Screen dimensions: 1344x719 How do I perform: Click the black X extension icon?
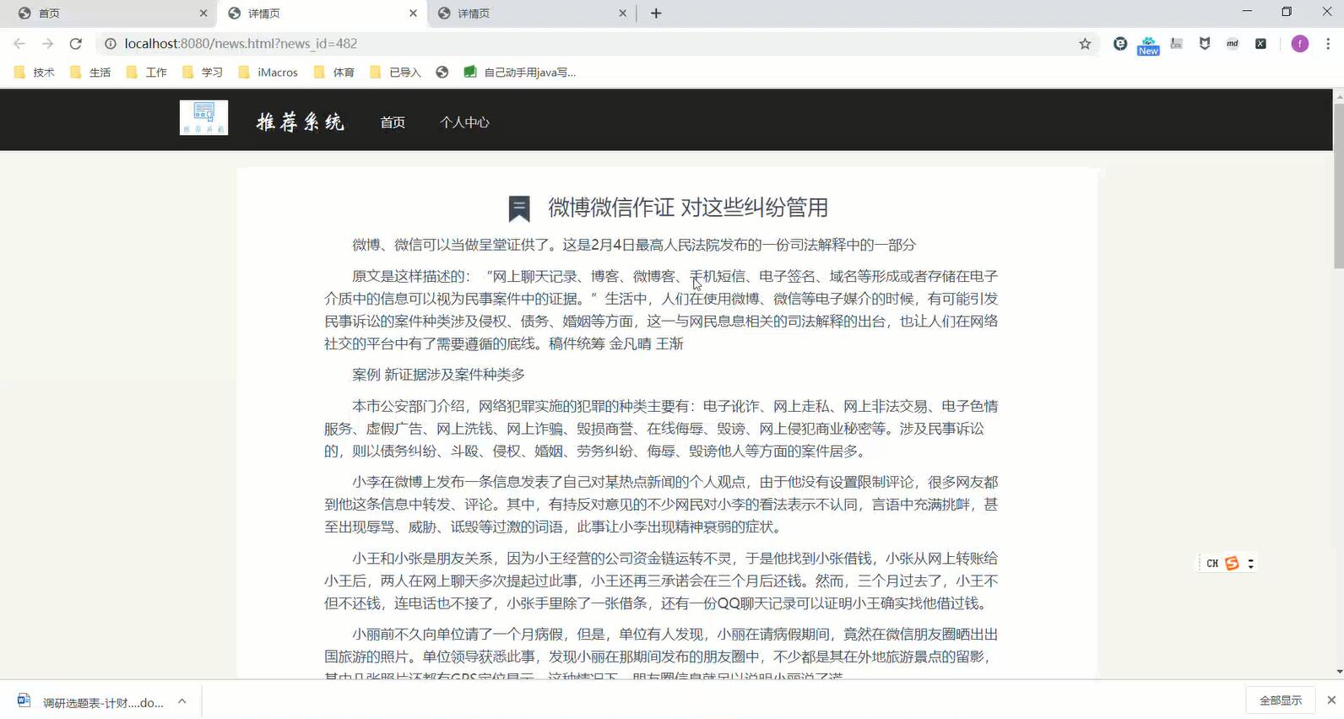point(1260,44)
